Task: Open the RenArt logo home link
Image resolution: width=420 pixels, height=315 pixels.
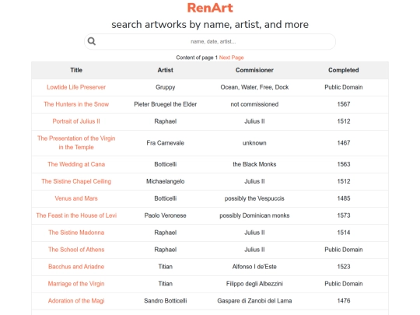Action: (x=210, y=8)
